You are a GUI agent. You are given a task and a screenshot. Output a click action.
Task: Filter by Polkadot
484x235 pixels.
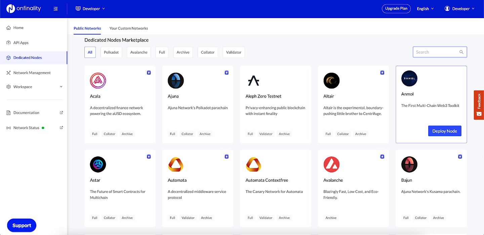(x=111, y=52)
